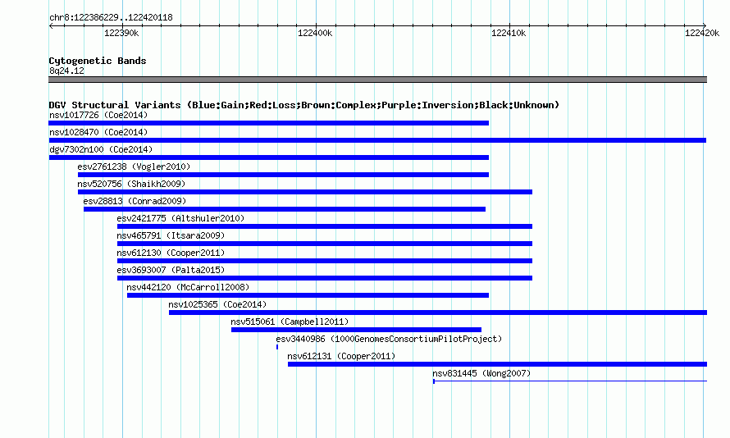Select the esv2421775 blue bar

(325, 226)
